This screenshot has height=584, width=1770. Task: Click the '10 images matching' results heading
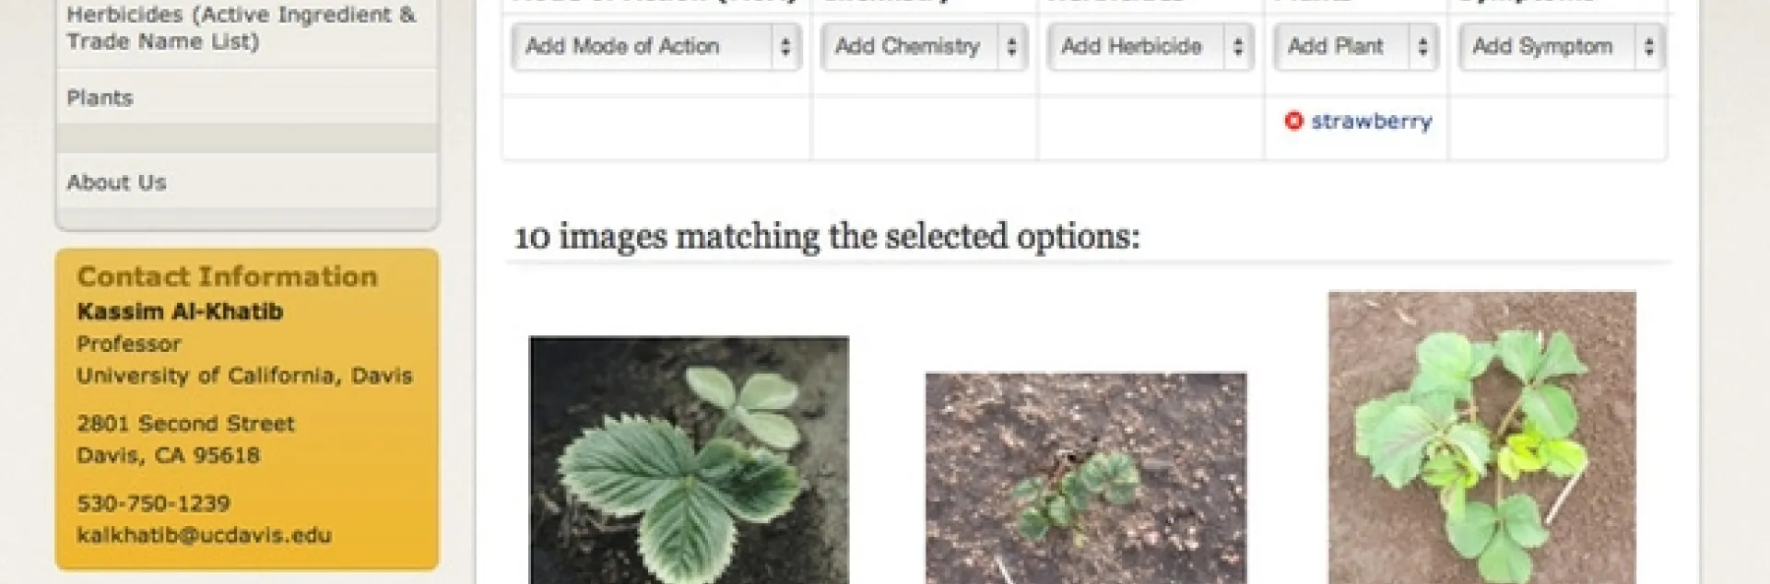point(826,237)
